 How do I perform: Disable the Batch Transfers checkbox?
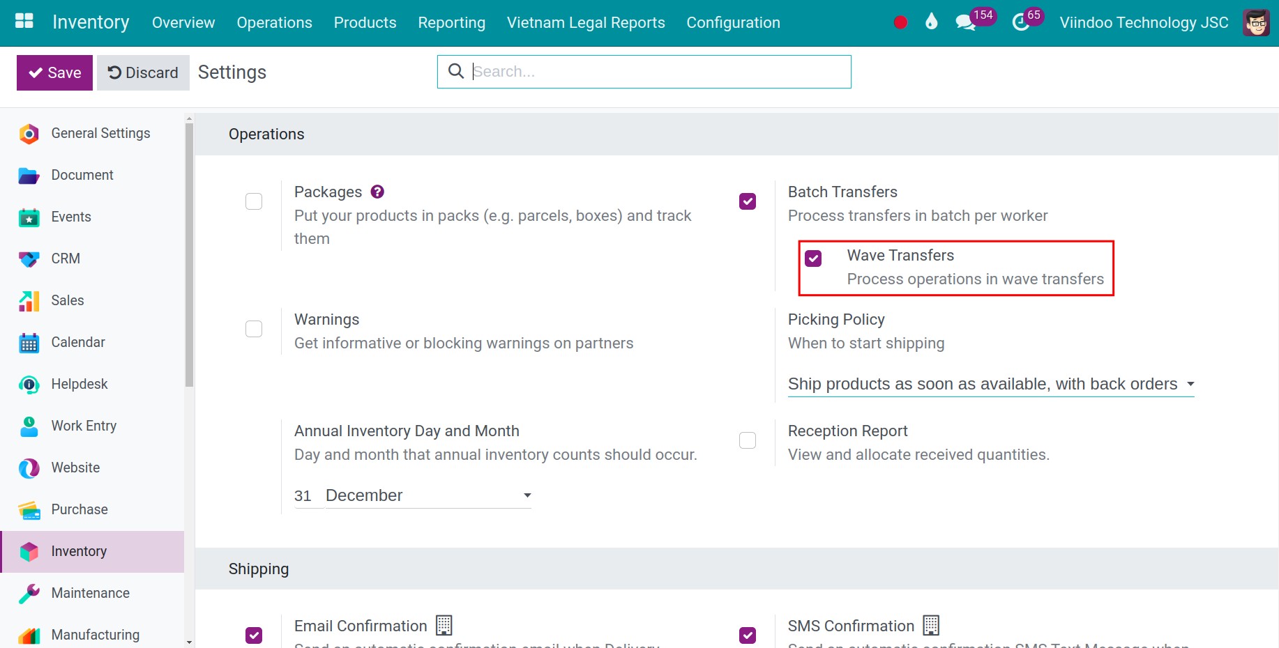(x=748, y=201)
